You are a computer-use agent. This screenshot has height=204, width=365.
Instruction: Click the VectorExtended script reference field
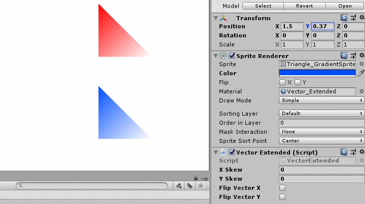[x=317, y=161]
